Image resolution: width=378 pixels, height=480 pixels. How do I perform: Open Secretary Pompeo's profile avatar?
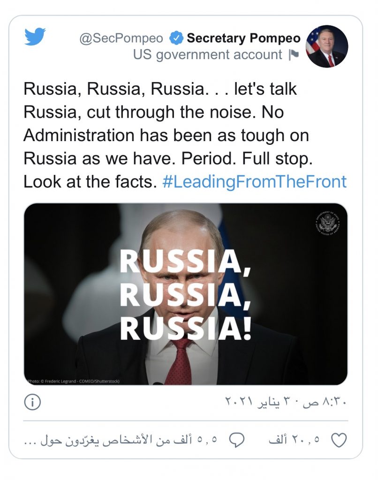[x=327, y=46]
